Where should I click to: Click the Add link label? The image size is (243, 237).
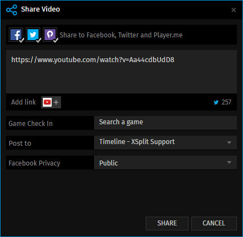(24, 102)
